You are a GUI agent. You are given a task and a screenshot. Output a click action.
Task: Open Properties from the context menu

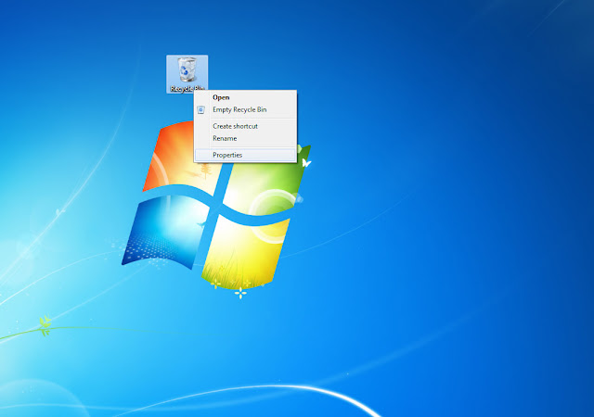tap(245, 155)
